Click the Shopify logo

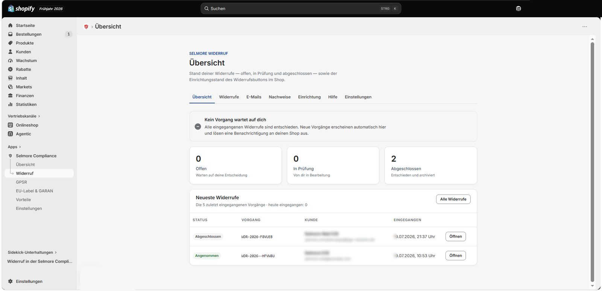coord(21,8)
